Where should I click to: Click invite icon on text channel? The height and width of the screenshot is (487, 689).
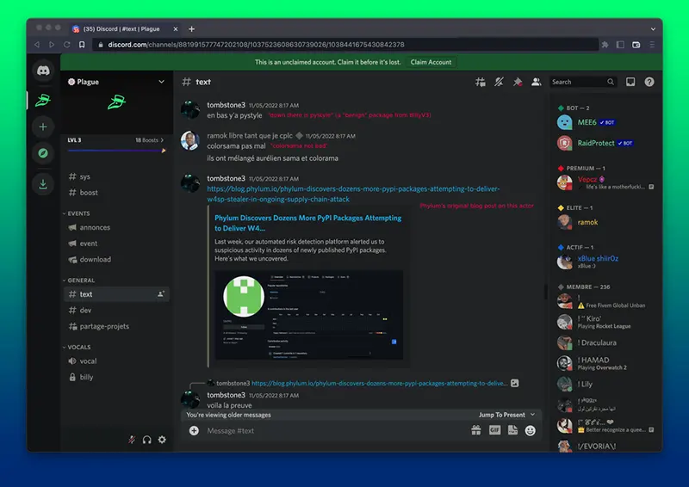click(x=161, y=294)
